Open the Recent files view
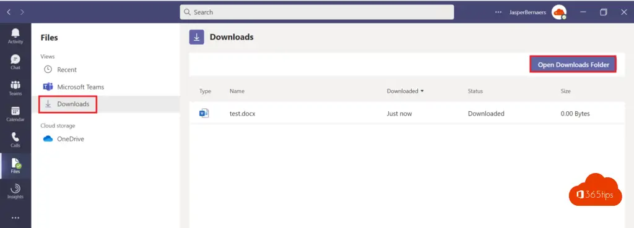This screenshot has width=634, height=228. click(67, 69)
